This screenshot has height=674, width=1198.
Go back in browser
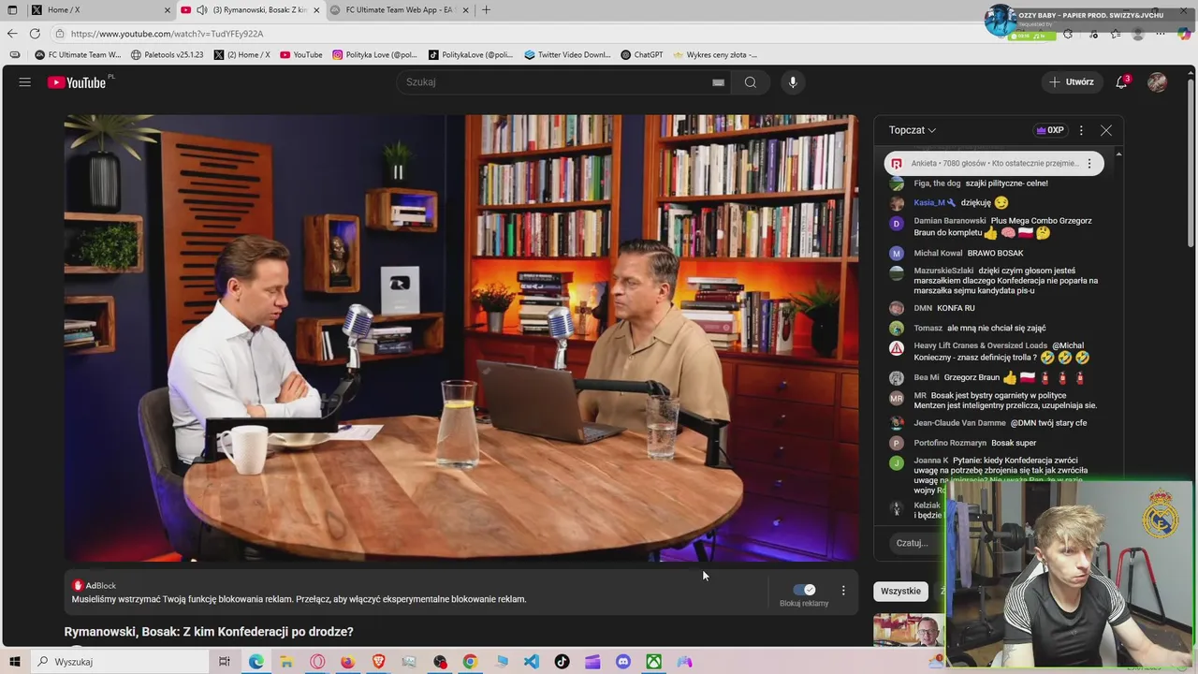click(x=12, y=34)
